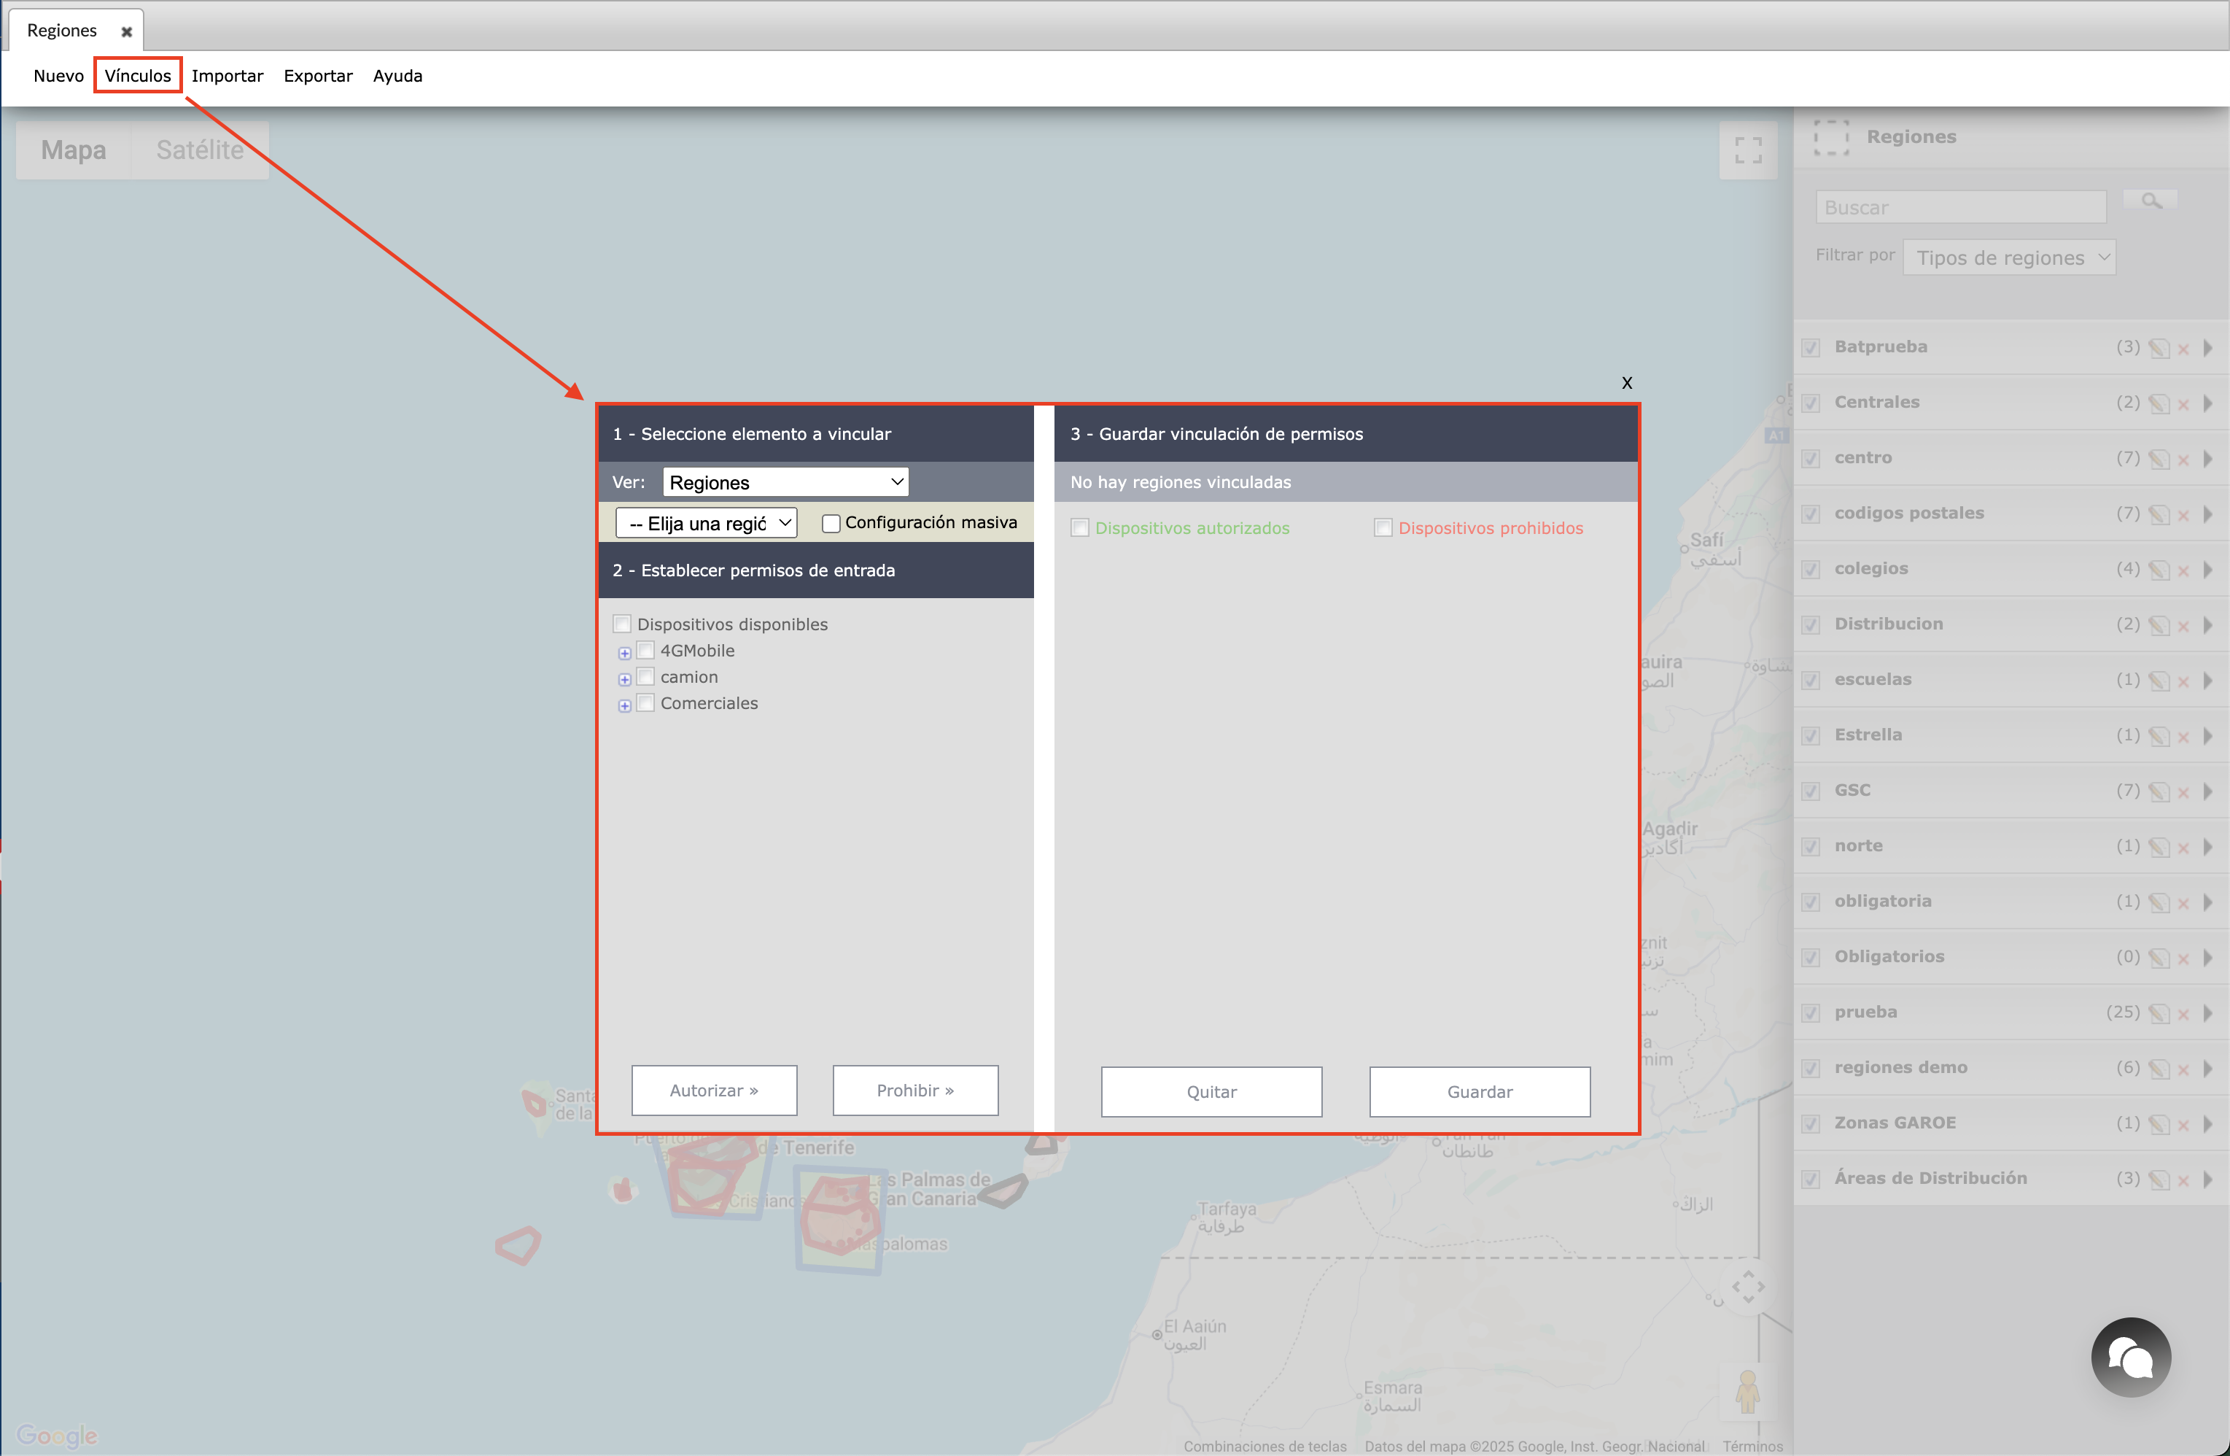Click the Autorizar button
The height and width of the screenshot is (1456, 2230).
point(714,1091)
